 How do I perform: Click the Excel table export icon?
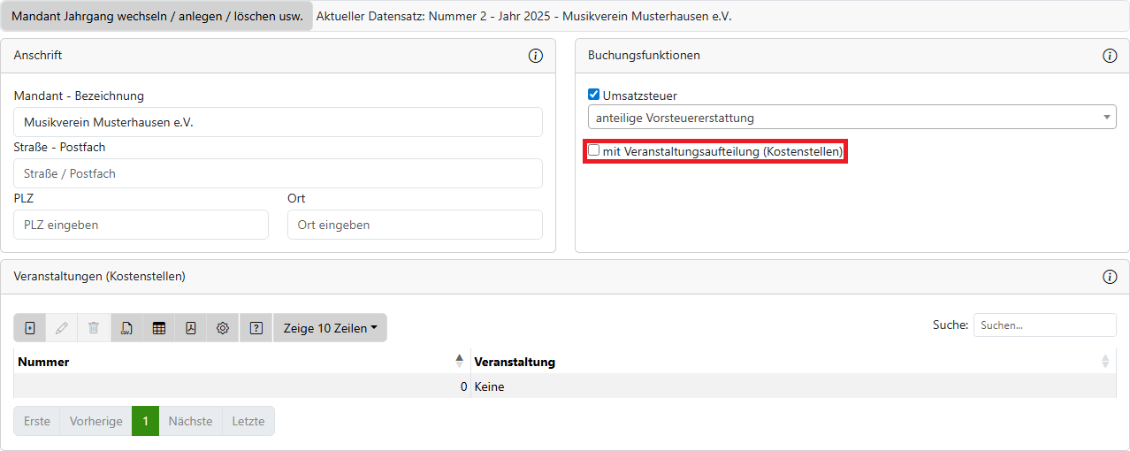(x=159, y=328)
